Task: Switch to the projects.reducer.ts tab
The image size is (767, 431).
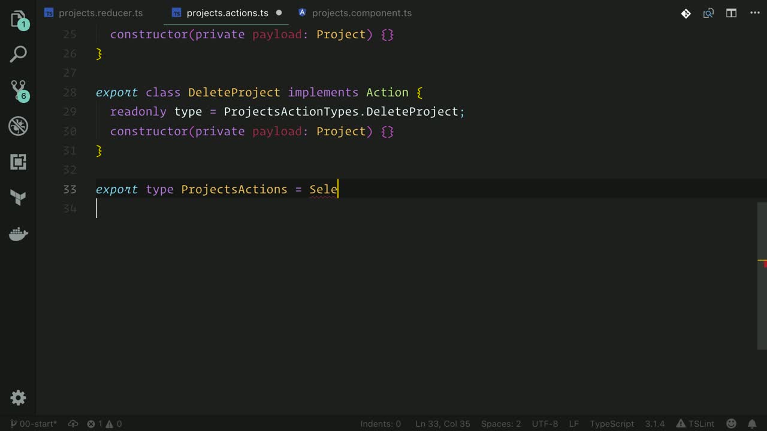Action: 100,13
